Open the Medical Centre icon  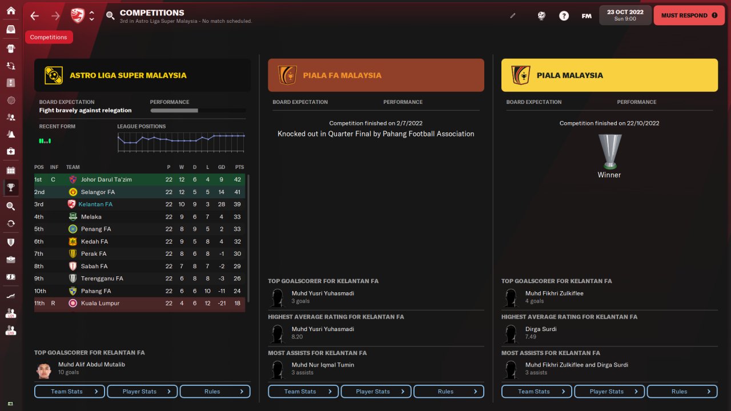coord(10,151)
